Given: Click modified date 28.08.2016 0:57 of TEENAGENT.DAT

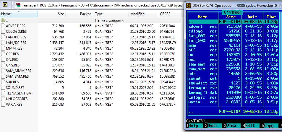Looking at the screenshot, I should tap(142, 93).
